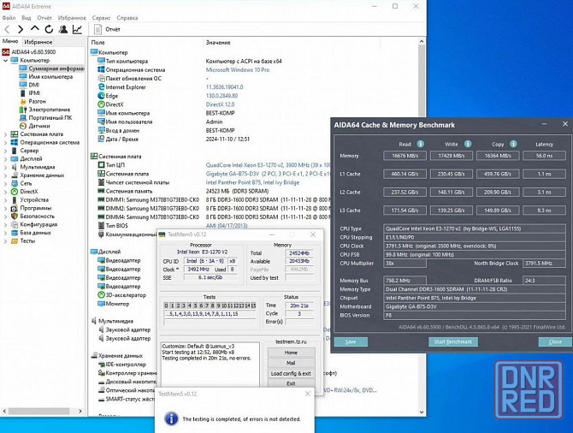573x433 pixels.
Task: Click the Memory Read 16676 MB/s value field
Action: [x=405, y=156]
